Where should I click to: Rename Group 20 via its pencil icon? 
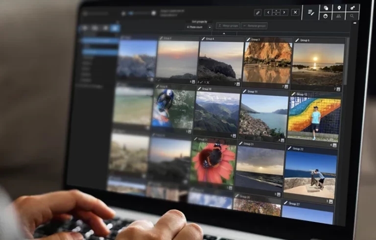click(195, 139)
